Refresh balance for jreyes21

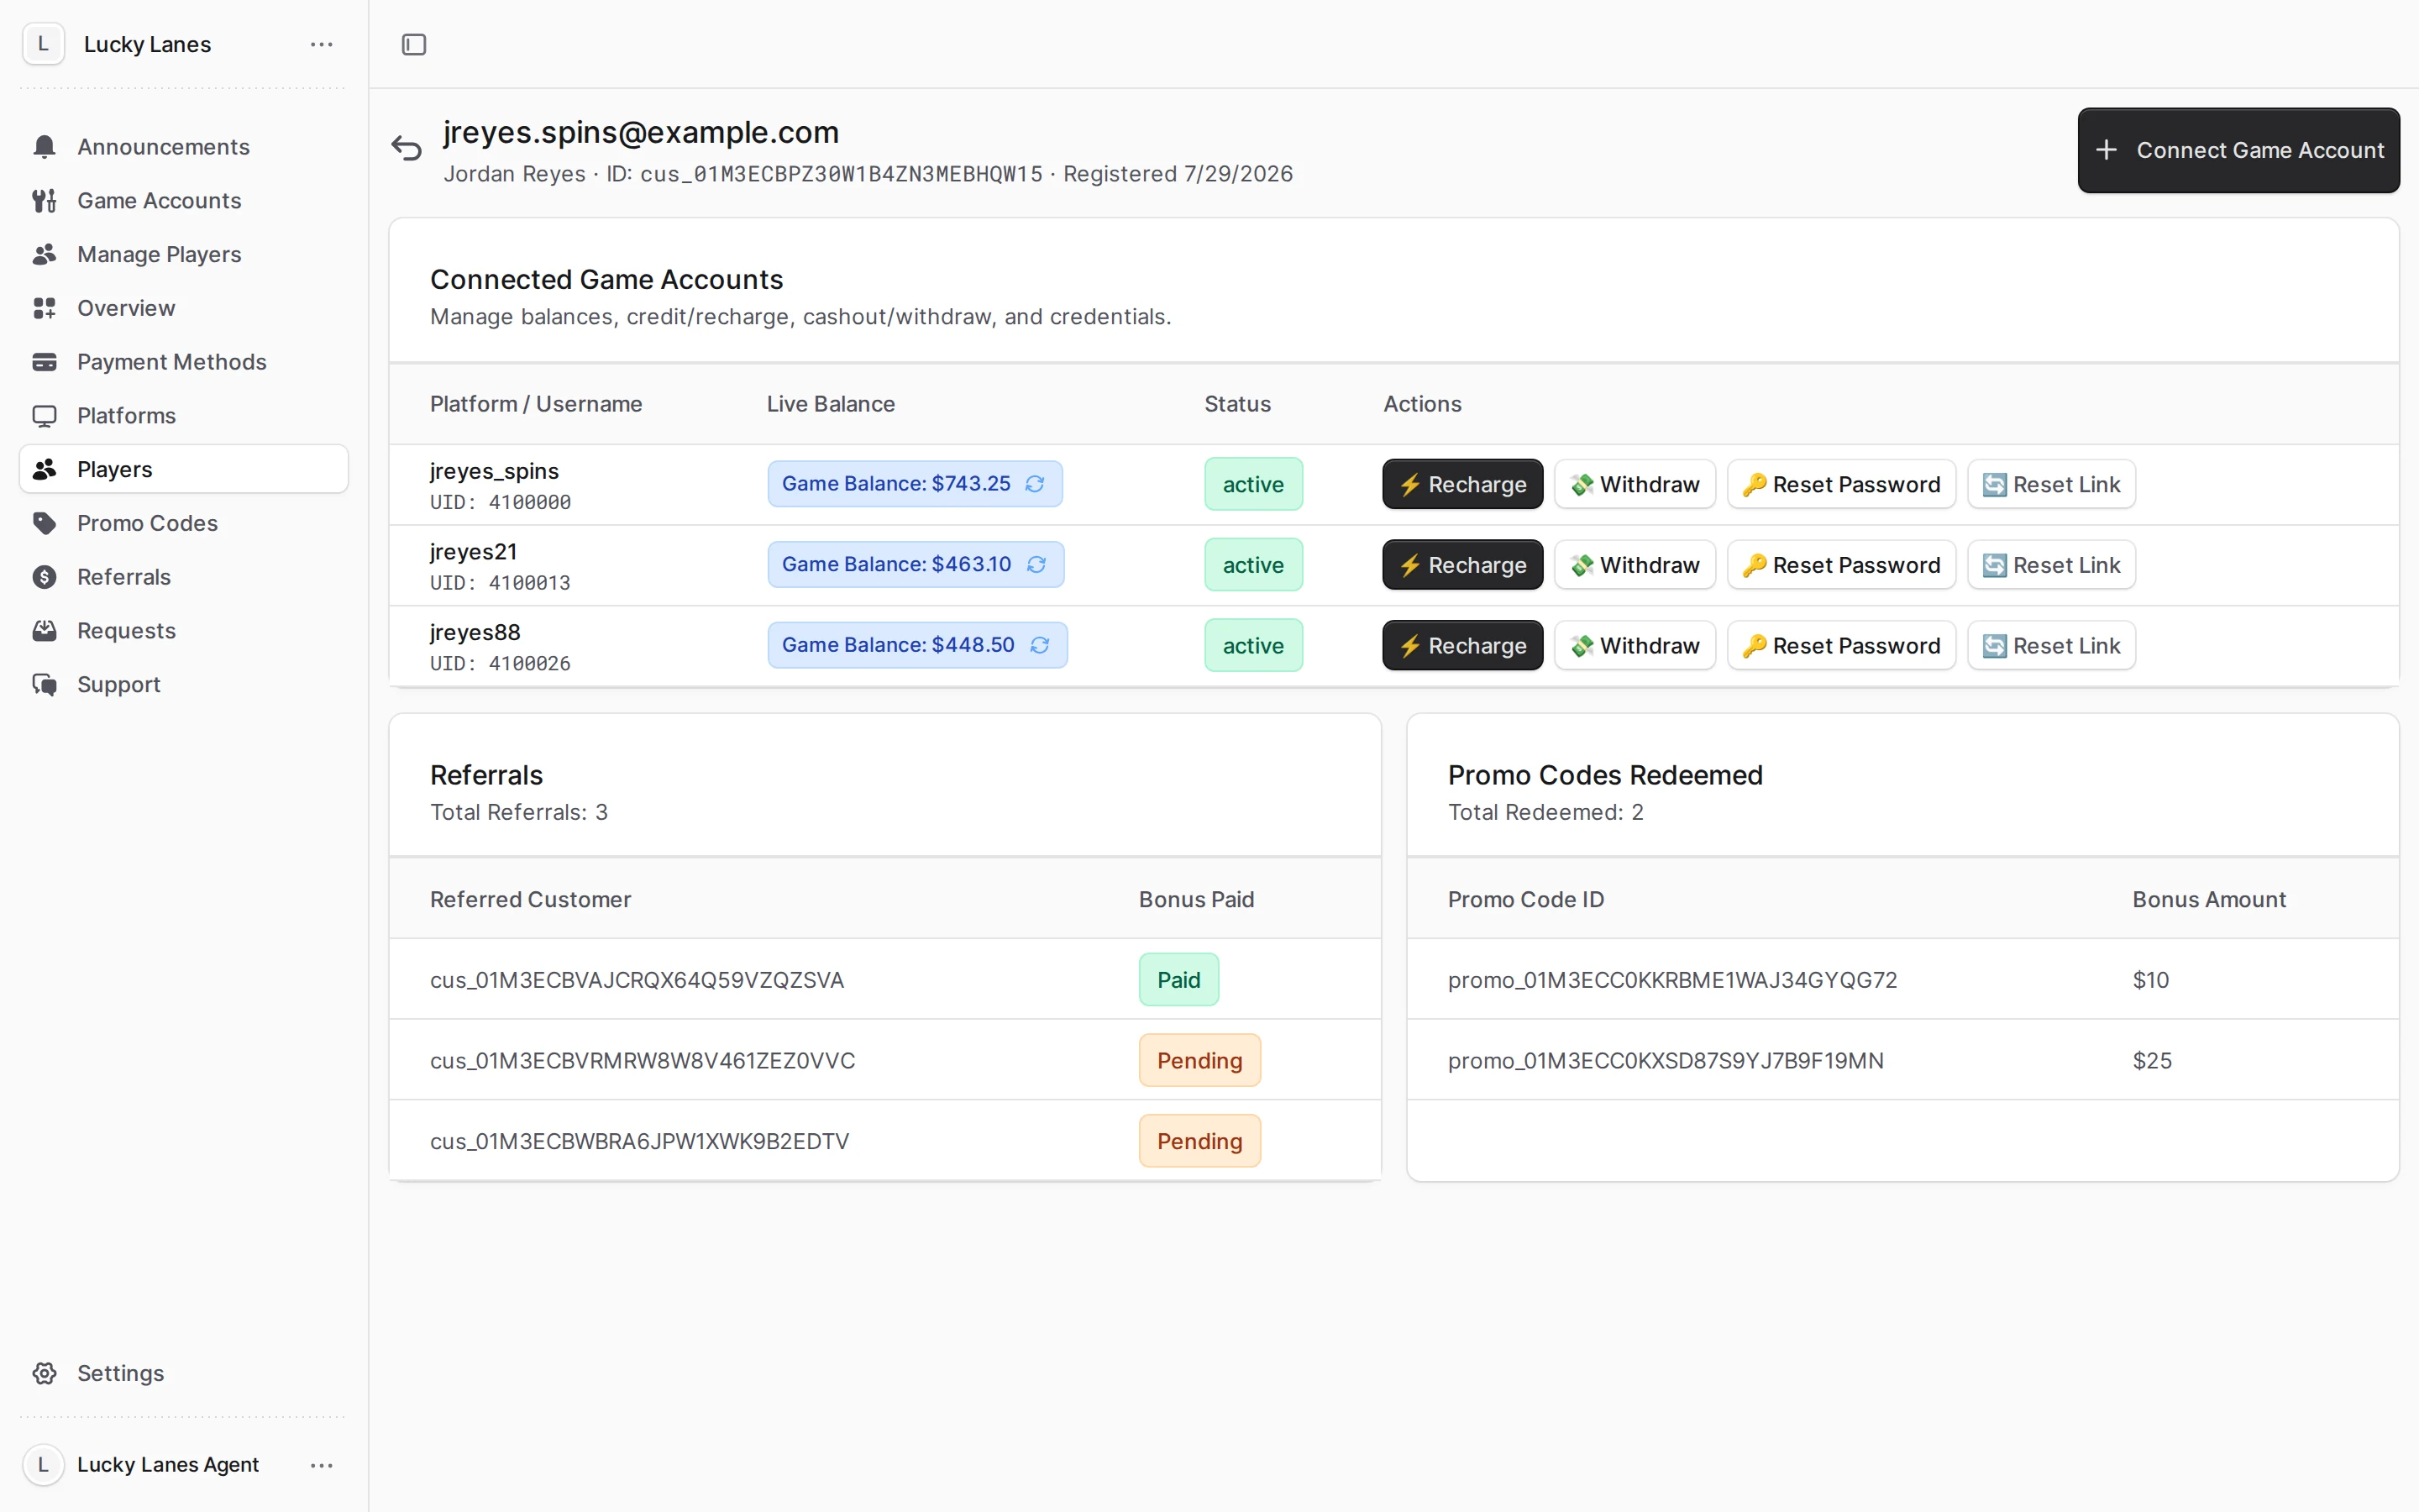[x=1036, y=565]
